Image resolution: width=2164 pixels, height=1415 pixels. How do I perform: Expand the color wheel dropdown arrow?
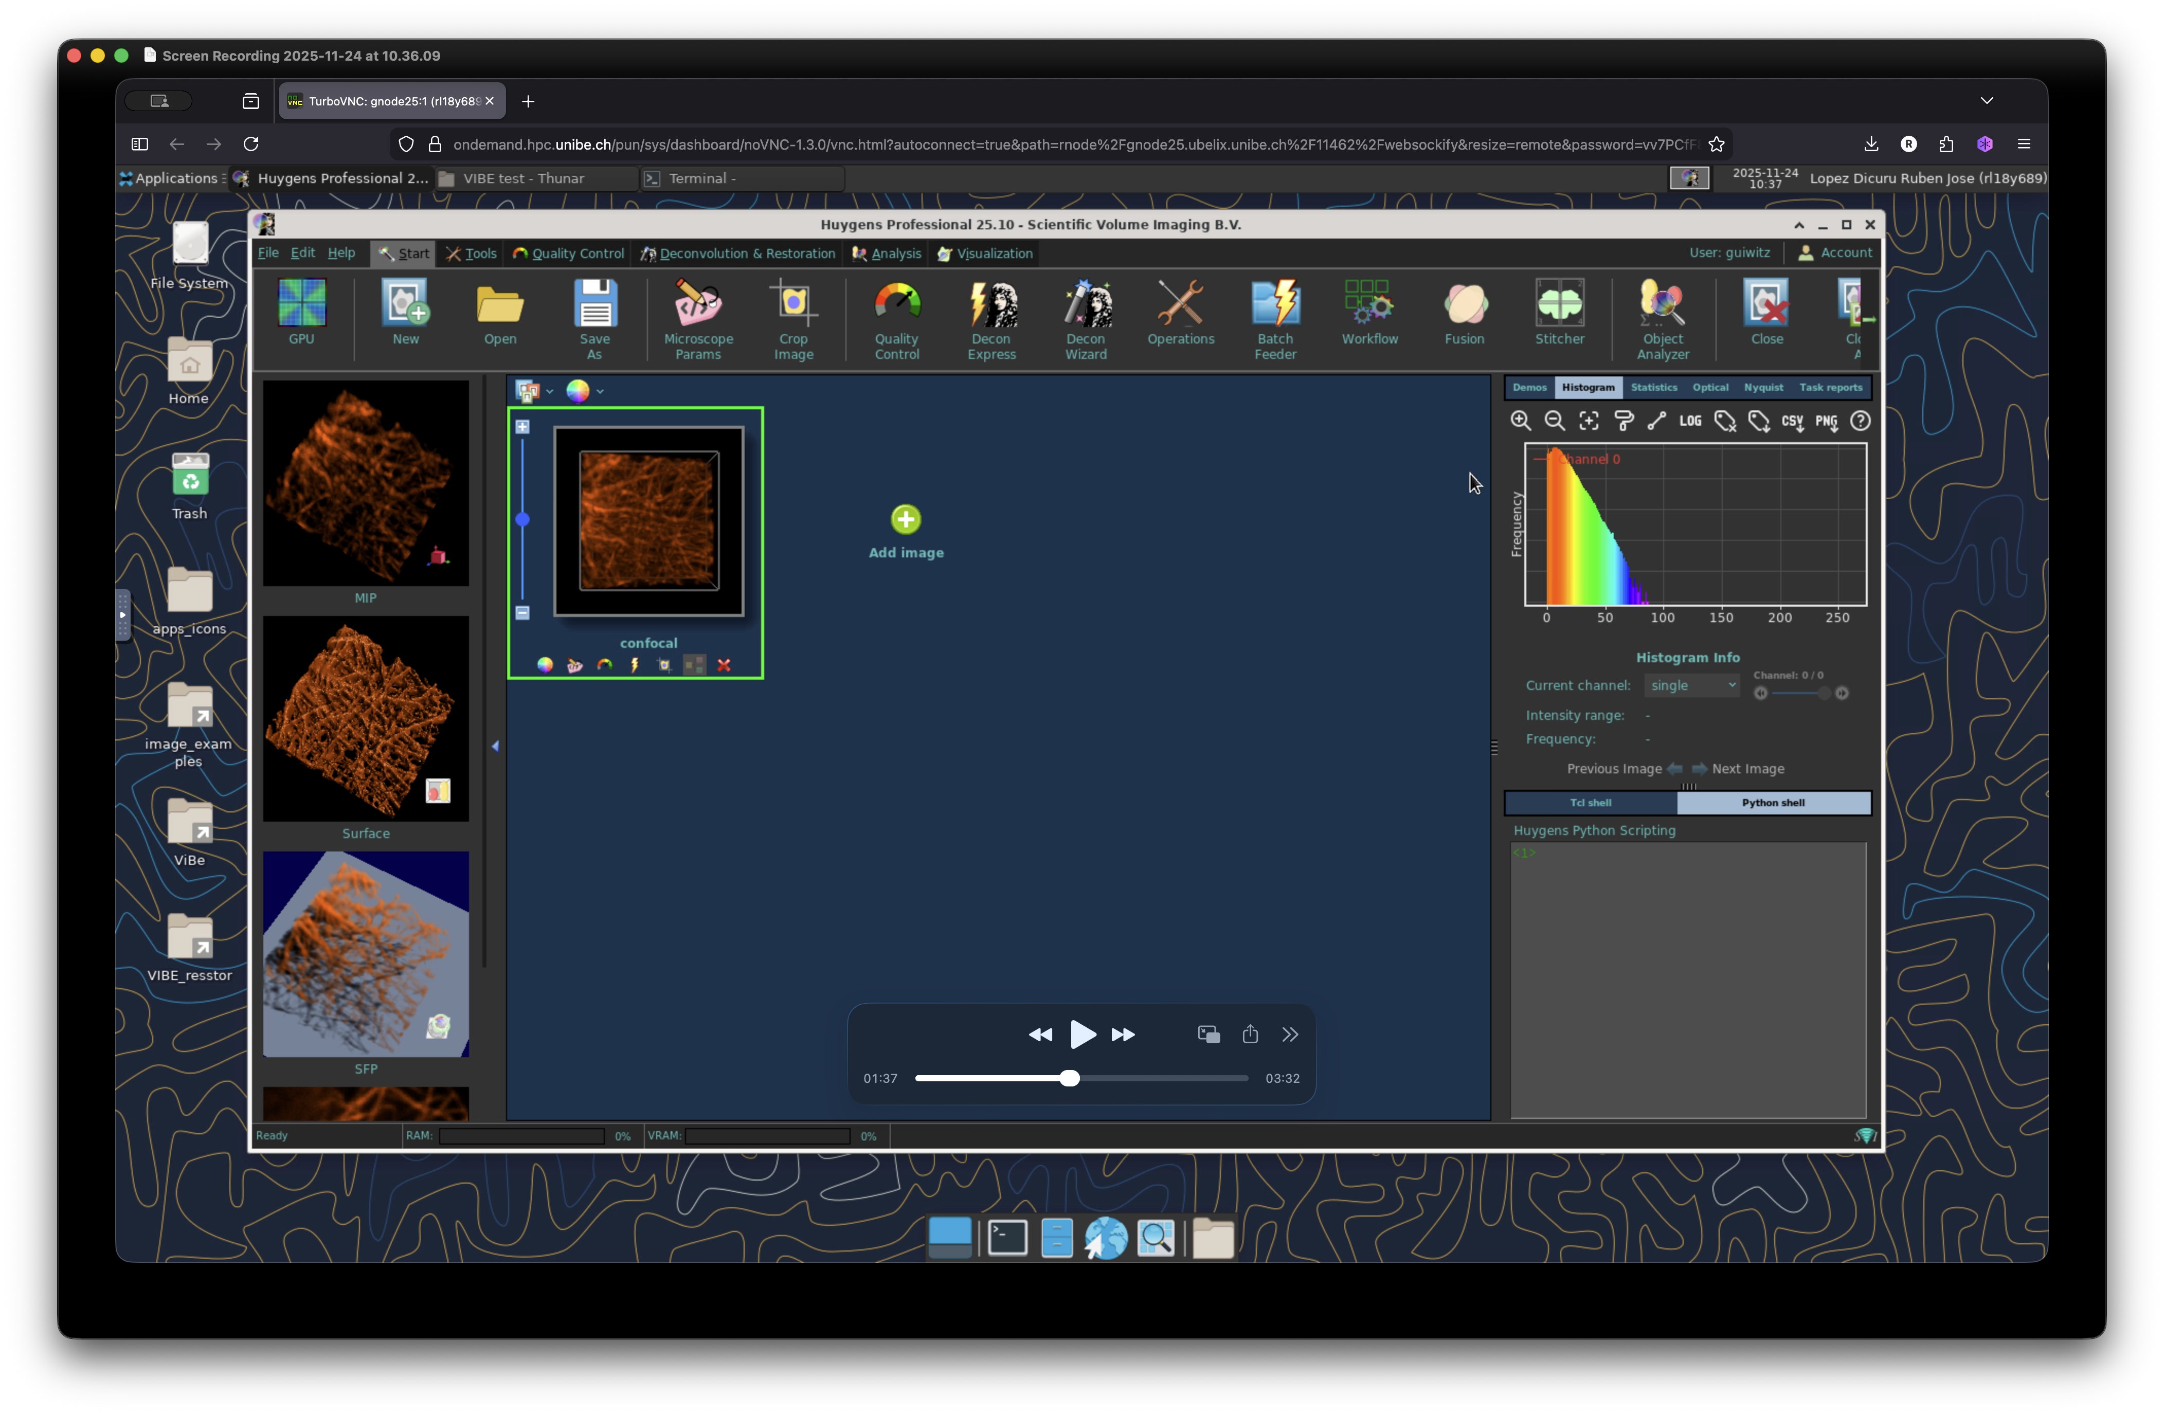point(600,392)
